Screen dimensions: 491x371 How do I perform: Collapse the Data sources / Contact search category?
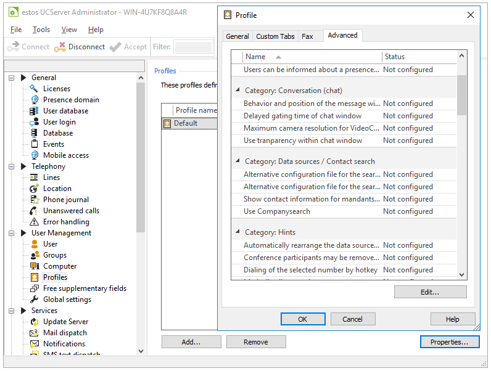[238, 161]
